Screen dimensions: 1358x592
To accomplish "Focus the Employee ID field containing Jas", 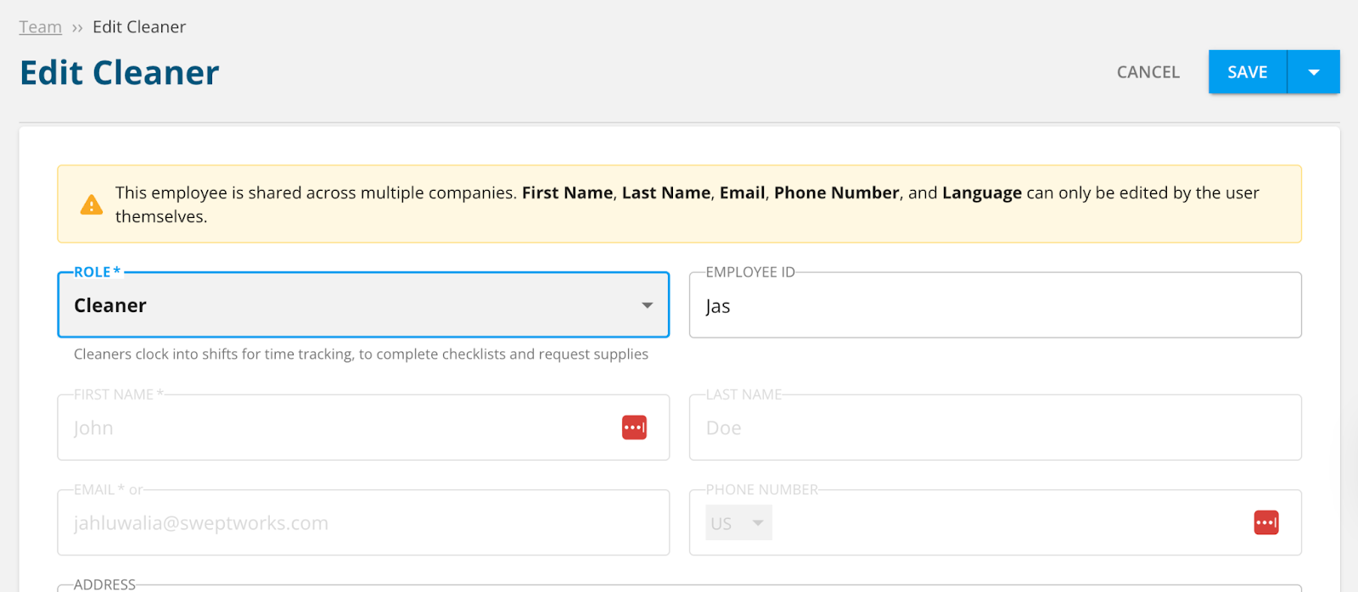I will [995, 306].
